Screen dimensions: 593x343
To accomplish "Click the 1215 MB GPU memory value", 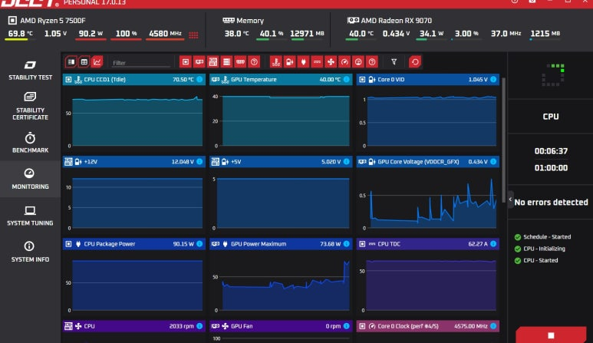I will coord(545,33).
